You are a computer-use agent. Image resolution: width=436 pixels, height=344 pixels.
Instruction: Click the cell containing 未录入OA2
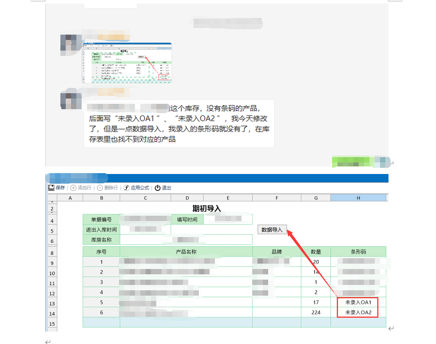point(358,312)
